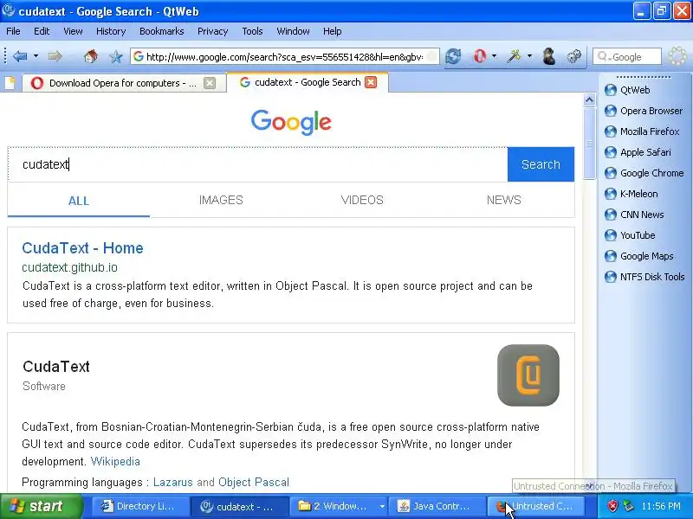Viewport: 693px width, 519px height.
Task: Open the search engine dropdown magnifier icon
Action: point(603,56)
